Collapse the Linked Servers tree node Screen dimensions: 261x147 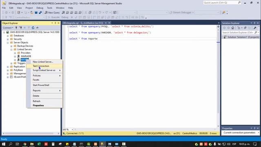[x=11, y=49]
